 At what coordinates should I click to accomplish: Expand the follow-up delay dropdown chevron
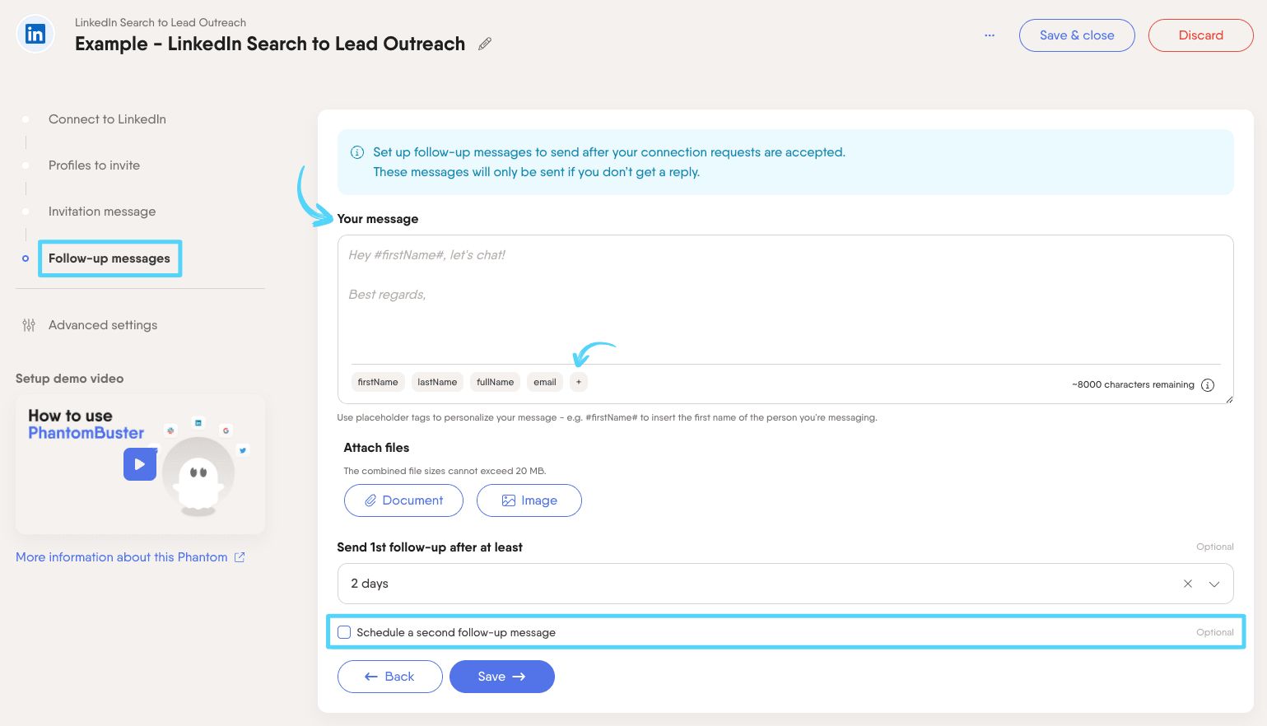1214,584
